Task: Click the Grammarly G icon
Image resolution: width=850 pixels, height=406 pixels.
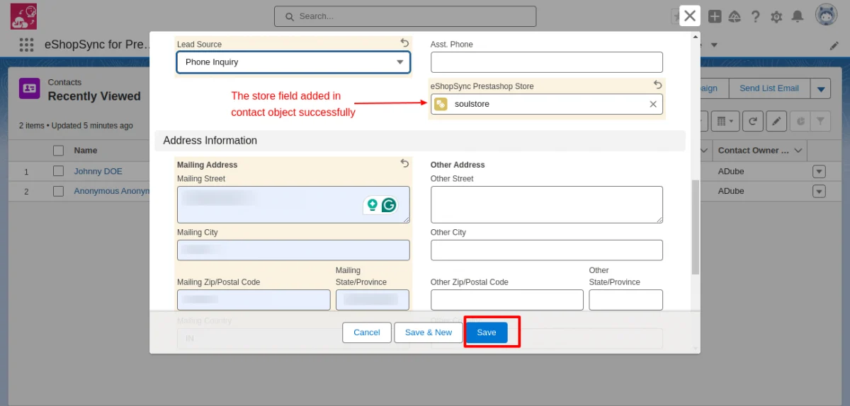Action: pyautogui.click(x=388, y=205)
